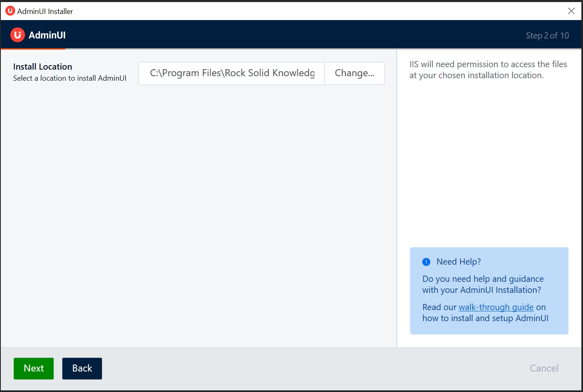Click the Need Help panel
This screenshot has width=583, height=392.
click(x=489, y=291)
